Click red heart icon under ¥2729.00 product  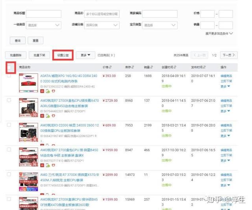[54, 116]
